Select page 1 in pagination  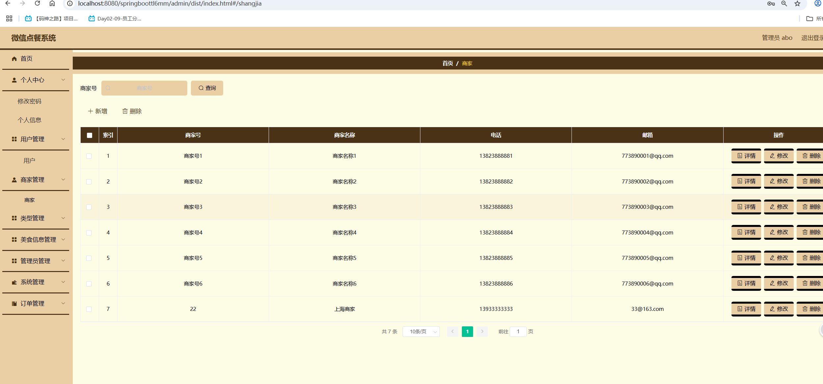[467, 332]
